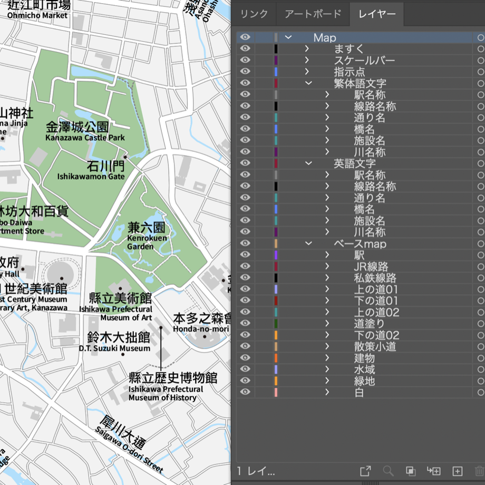
Task: Click the purple color bar of 駅 layer
Action: tap(276, 255)
